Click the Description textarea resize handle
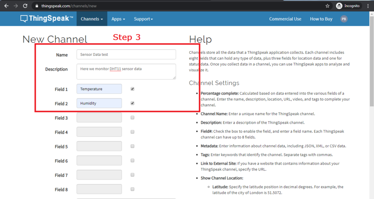The width and height of the screenshot is (374, 199). click(174, 78)
